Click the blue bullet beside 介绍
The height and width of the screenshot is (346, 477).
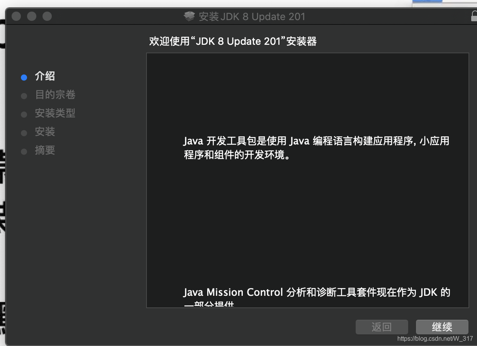pyautogui.click(x=24, y=77)
